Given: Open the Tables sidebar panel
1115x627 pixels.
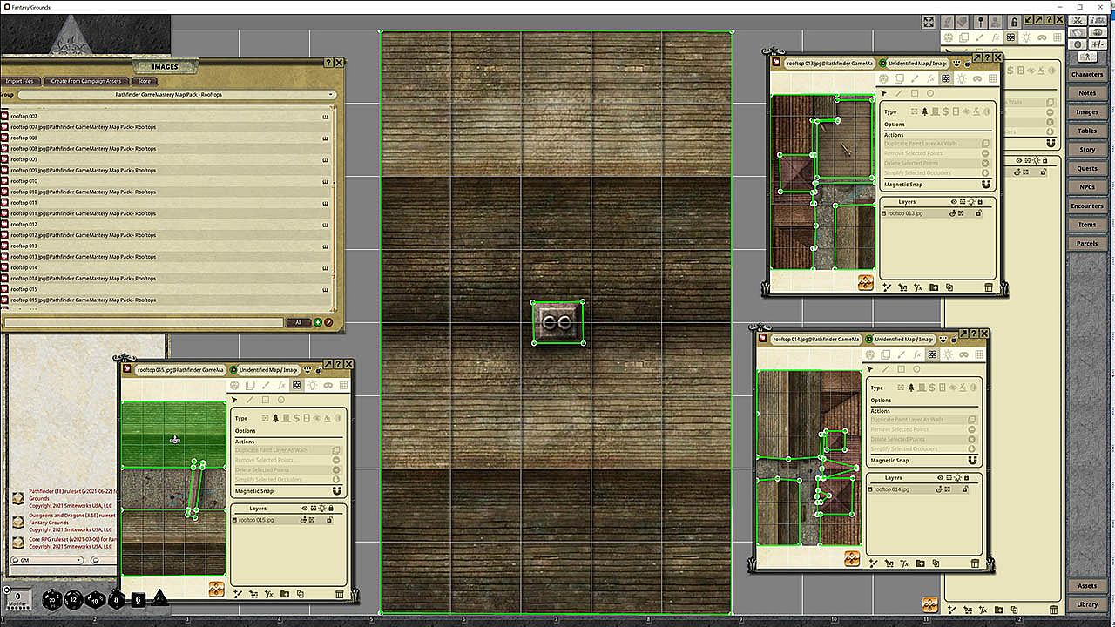Looking at the screenshot, I should (x=1086, y=131).
